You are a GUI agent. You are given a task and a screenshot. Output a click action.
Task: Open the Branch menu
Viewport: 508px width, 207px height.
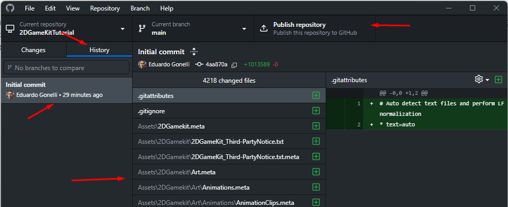(140, 8)
